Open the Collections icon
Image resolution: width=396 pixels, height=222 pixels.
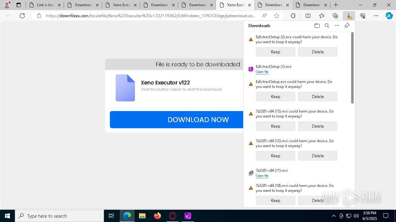click(335, 16)
